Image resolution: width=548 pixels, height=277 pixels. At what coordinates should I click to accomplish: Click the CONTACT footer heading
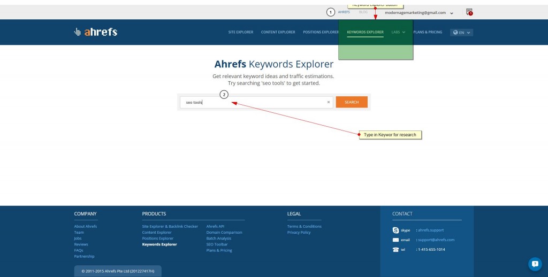402,214
